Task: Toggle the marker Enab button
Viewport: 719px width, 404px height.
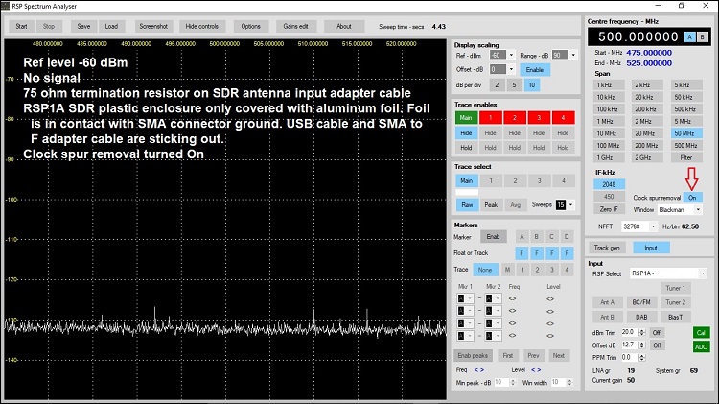Action: 492,235
